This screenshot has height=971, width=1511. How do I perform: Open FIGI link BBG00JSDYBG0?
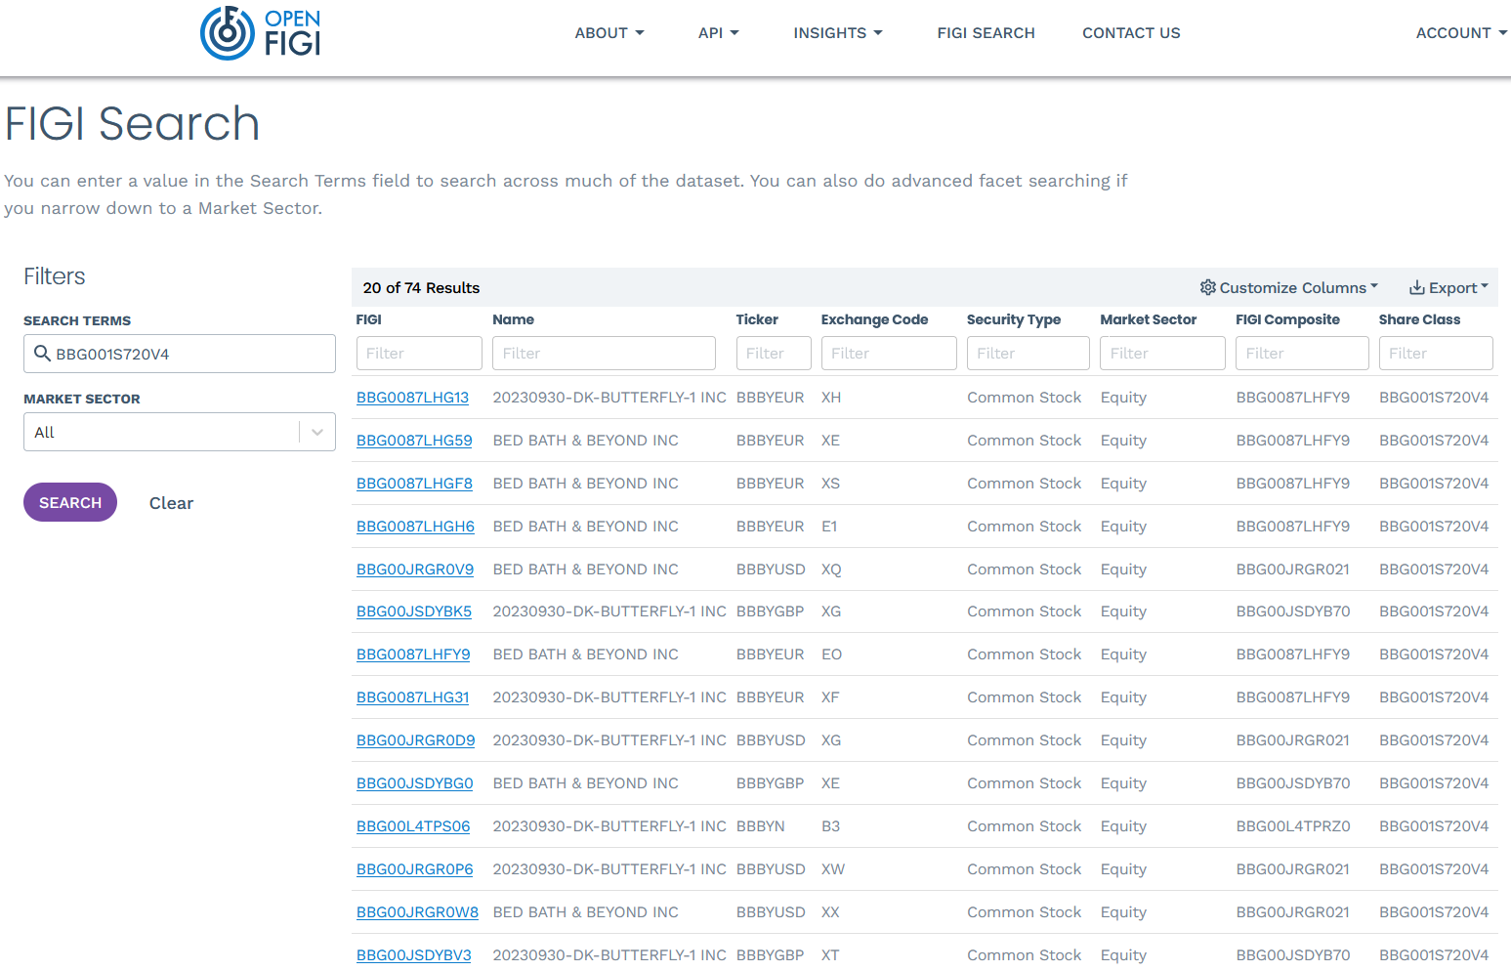[414, 783]
